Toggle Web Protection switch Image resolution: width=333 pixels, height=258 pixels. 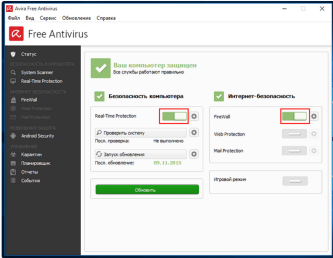click(294, 134)
